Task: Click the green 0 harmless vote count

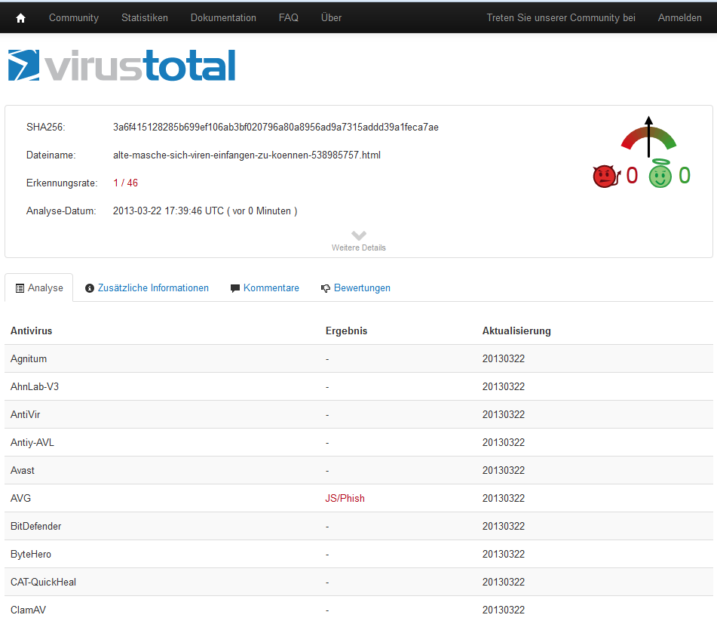Action: [x=685, y=175]
